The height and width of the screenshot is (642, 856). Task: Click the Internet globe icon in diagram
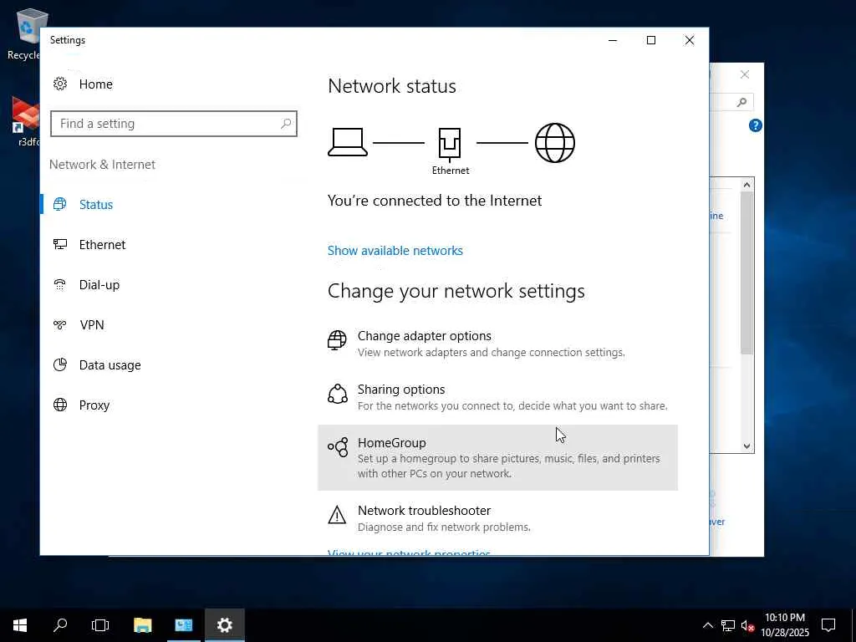pyautogui.click(x=555, y=142)
